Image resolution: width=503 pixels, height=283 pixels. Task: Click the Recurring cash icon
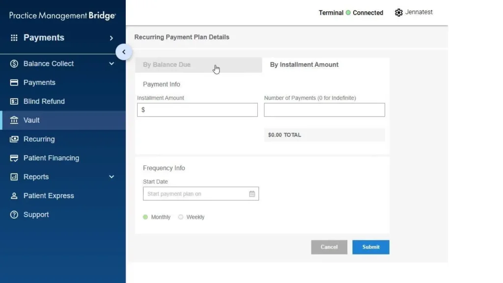click(x=14, y=139)
